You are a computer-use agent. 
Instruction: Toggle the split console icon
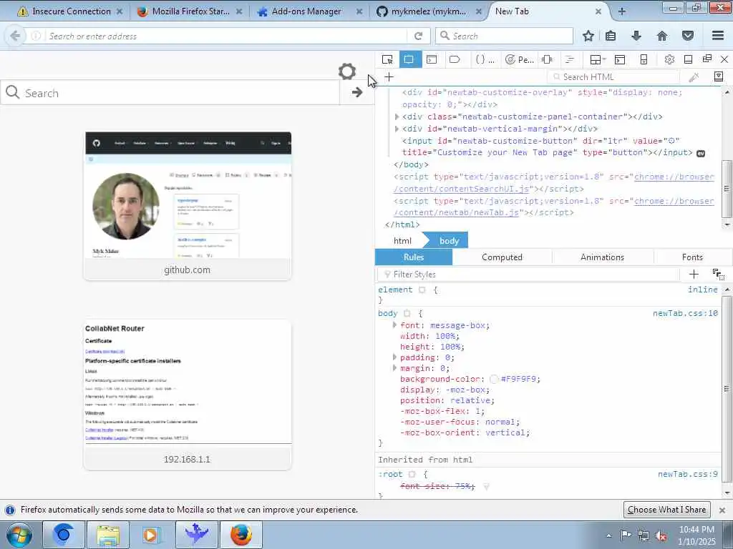point(620,59)
